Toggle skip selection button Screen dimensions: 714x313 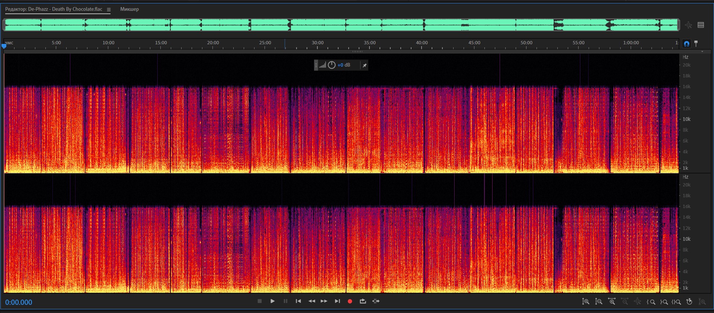376,301
